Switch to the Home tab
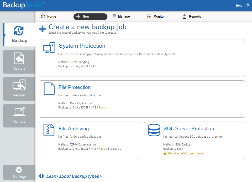This screenshot has width=252, height=182. 49,16
